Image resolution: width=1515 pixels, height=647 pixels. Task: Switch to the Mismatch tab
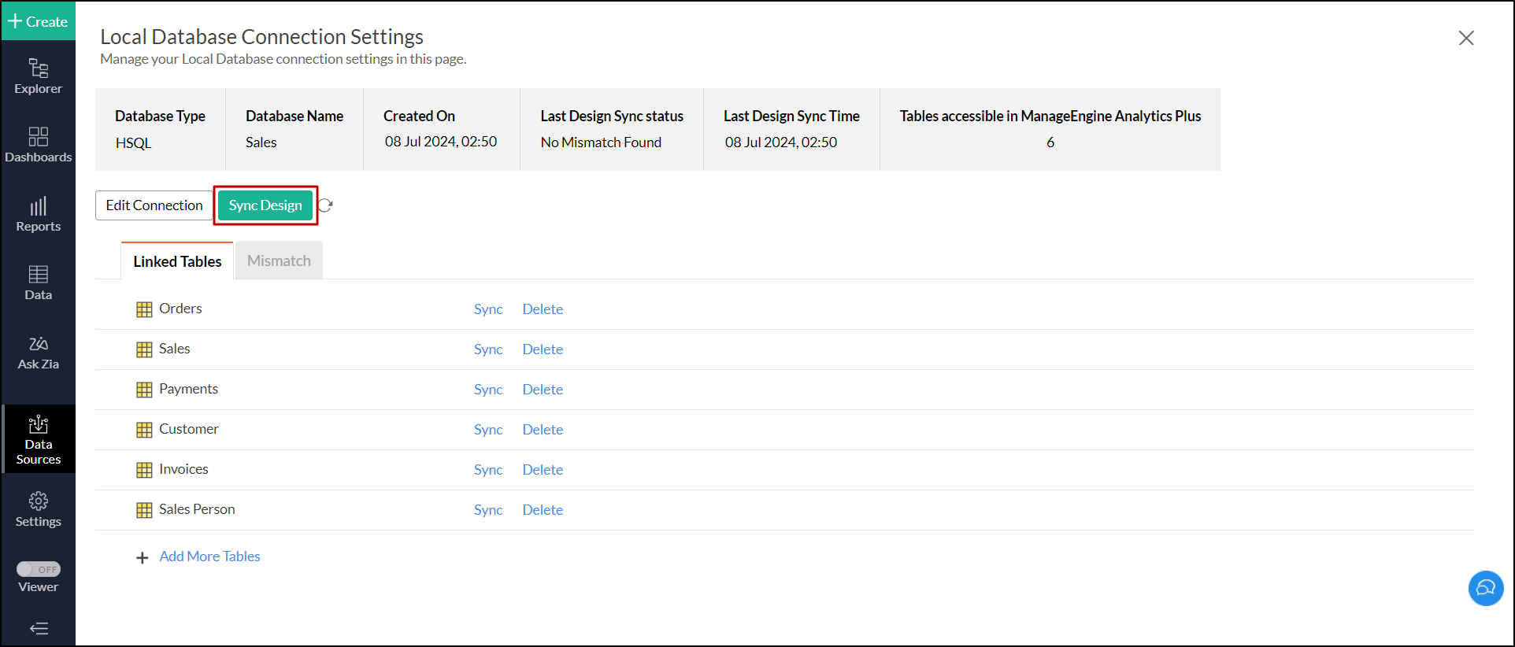pos(279,261)
